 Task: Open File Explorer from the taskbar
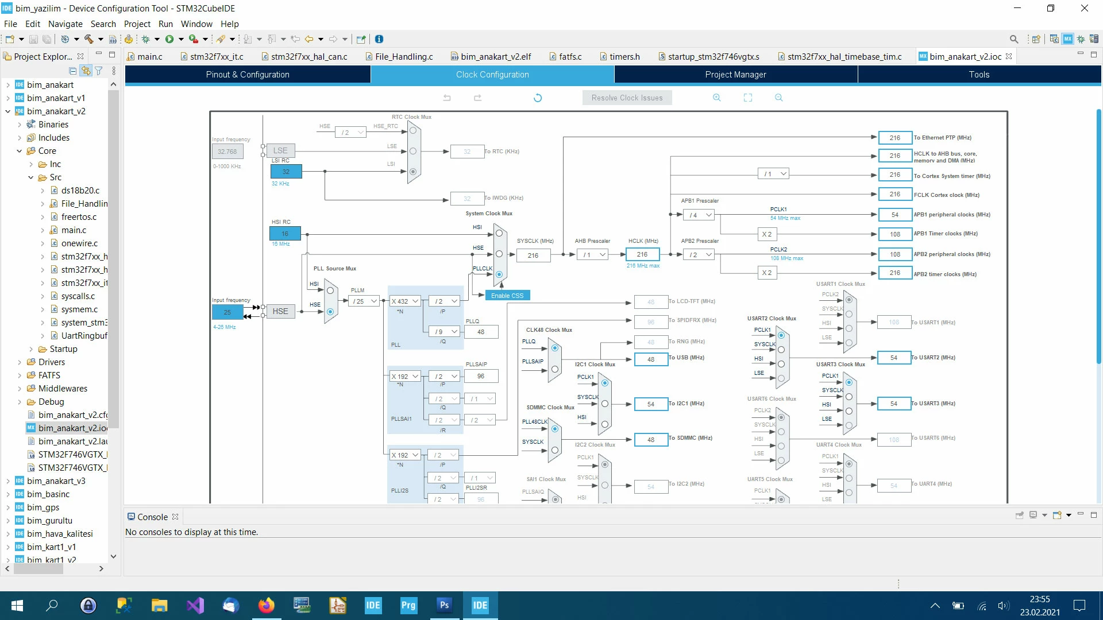pos(159,605)
